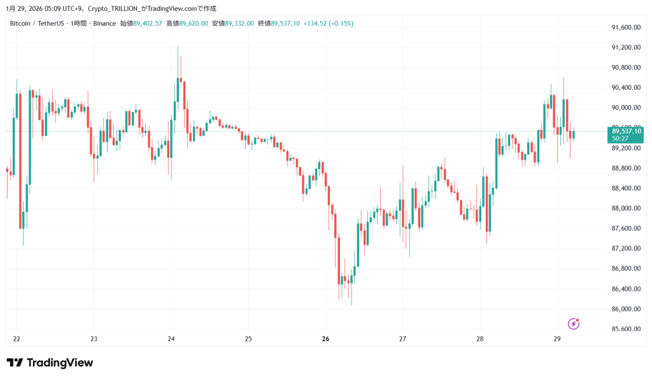Click the 28 date label on time axis
Image resolution: width=652 pixels, height=379 pixels.
(480, 339)
